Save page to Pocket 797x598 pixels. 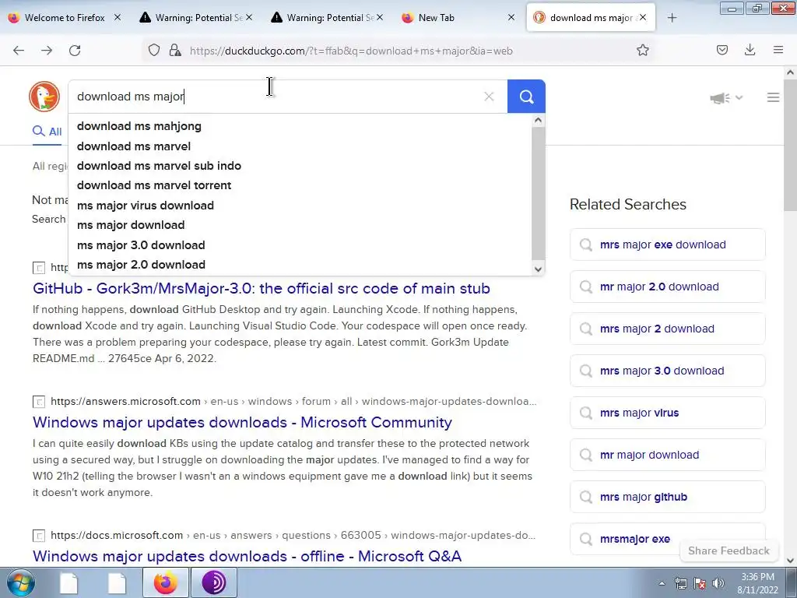click(722, 50)
